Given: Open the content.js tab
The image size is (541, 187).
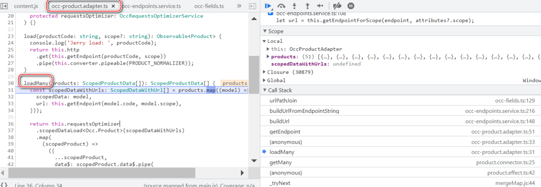Looking at the screenshot, I should (x=26, y=6).
